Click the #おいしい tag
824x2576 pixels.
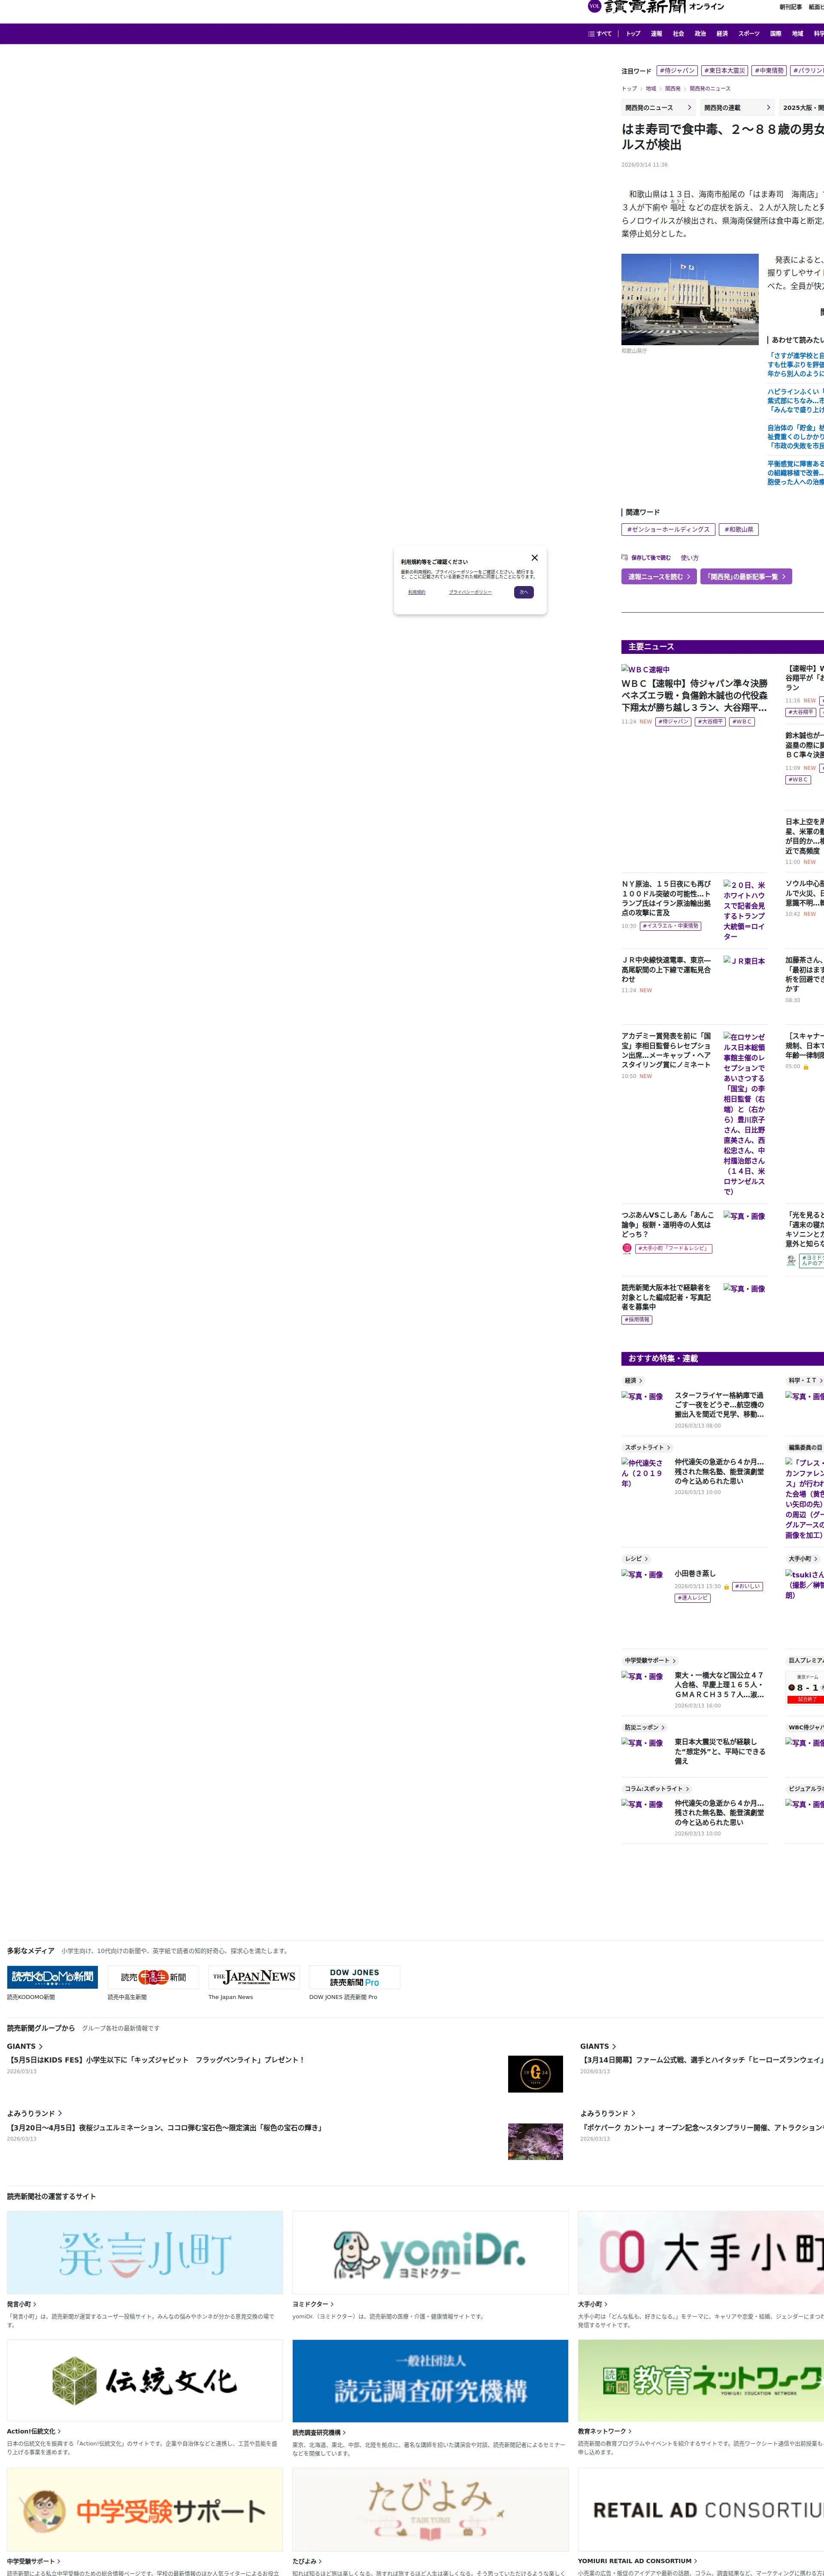[x=747, y=1586]
